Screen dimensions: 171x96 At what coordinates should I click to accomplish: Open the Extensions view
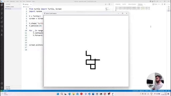click(2, 22)
